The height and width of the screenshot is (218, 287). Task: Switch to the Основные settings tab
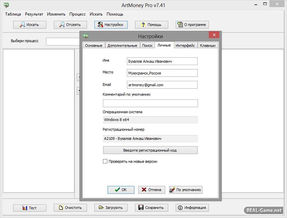pyautogui.click(x=93, y=45)
